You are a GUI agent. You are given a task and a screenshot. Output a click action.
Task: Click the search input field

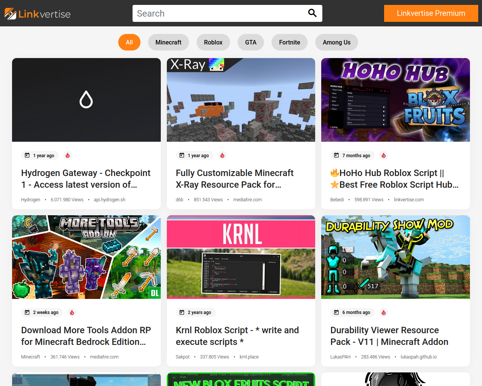pyautogui.click(x=227, y=13)
